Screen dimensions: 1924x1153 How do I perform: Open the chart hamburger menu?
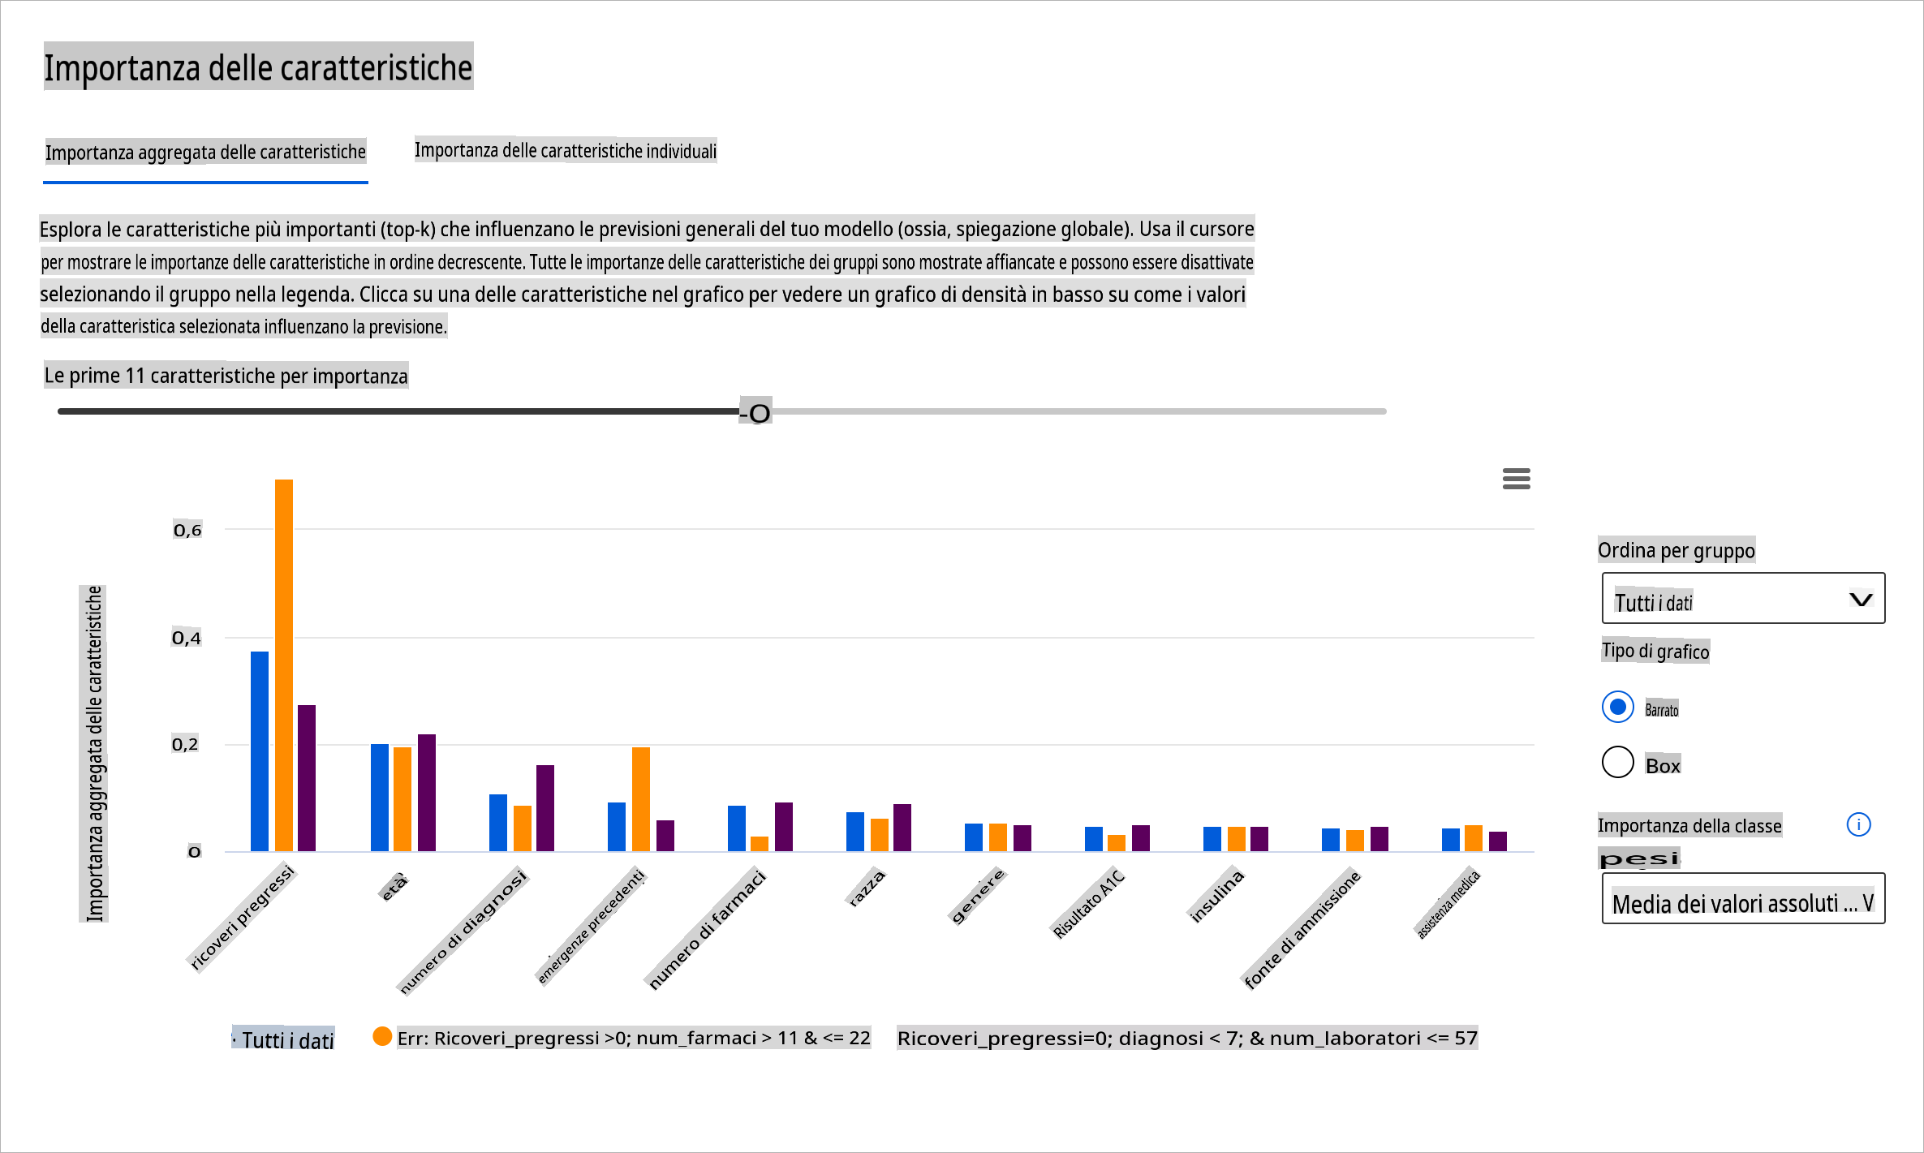1516,479
